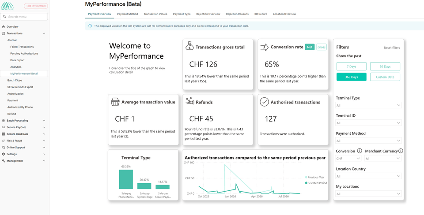Open Pending Authorizations
The image size is (424, 215).
pos(24,53)
